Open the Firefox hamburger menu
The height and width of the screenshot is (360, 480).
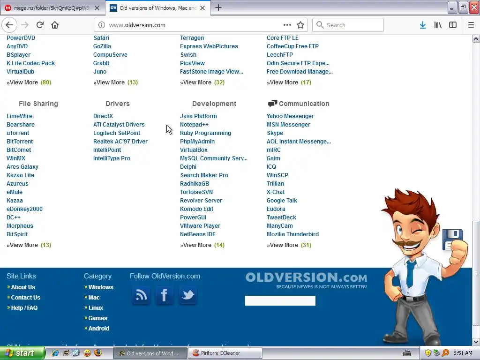(471, 25)
